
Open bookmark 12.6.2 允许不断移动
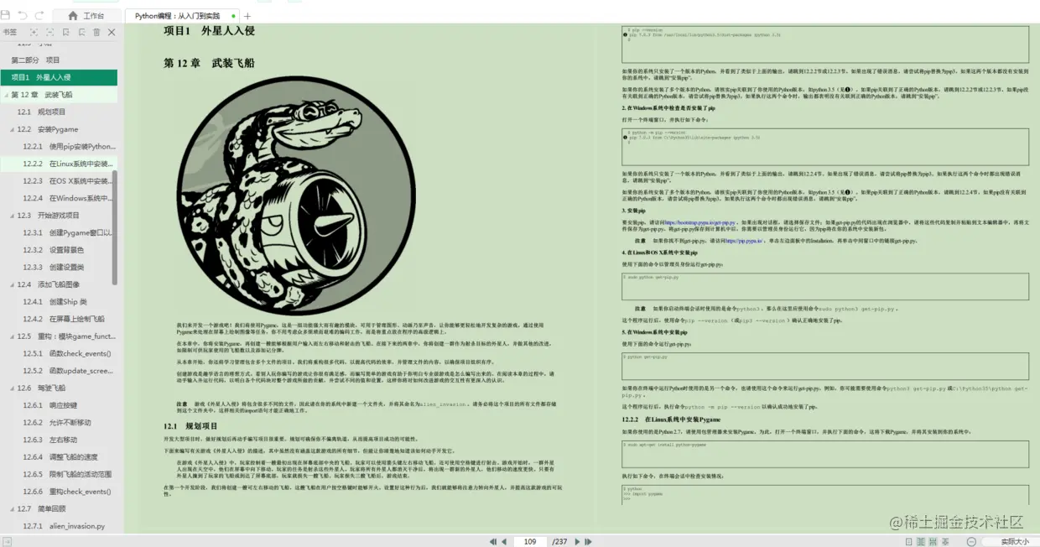56,423
